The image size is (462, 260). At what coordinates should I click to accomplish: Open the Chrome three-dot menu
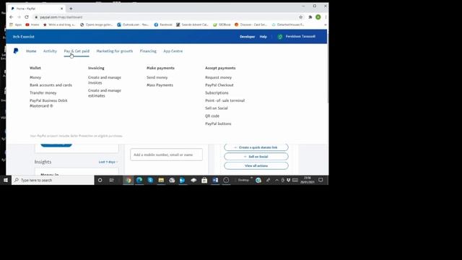click(326, 17)
